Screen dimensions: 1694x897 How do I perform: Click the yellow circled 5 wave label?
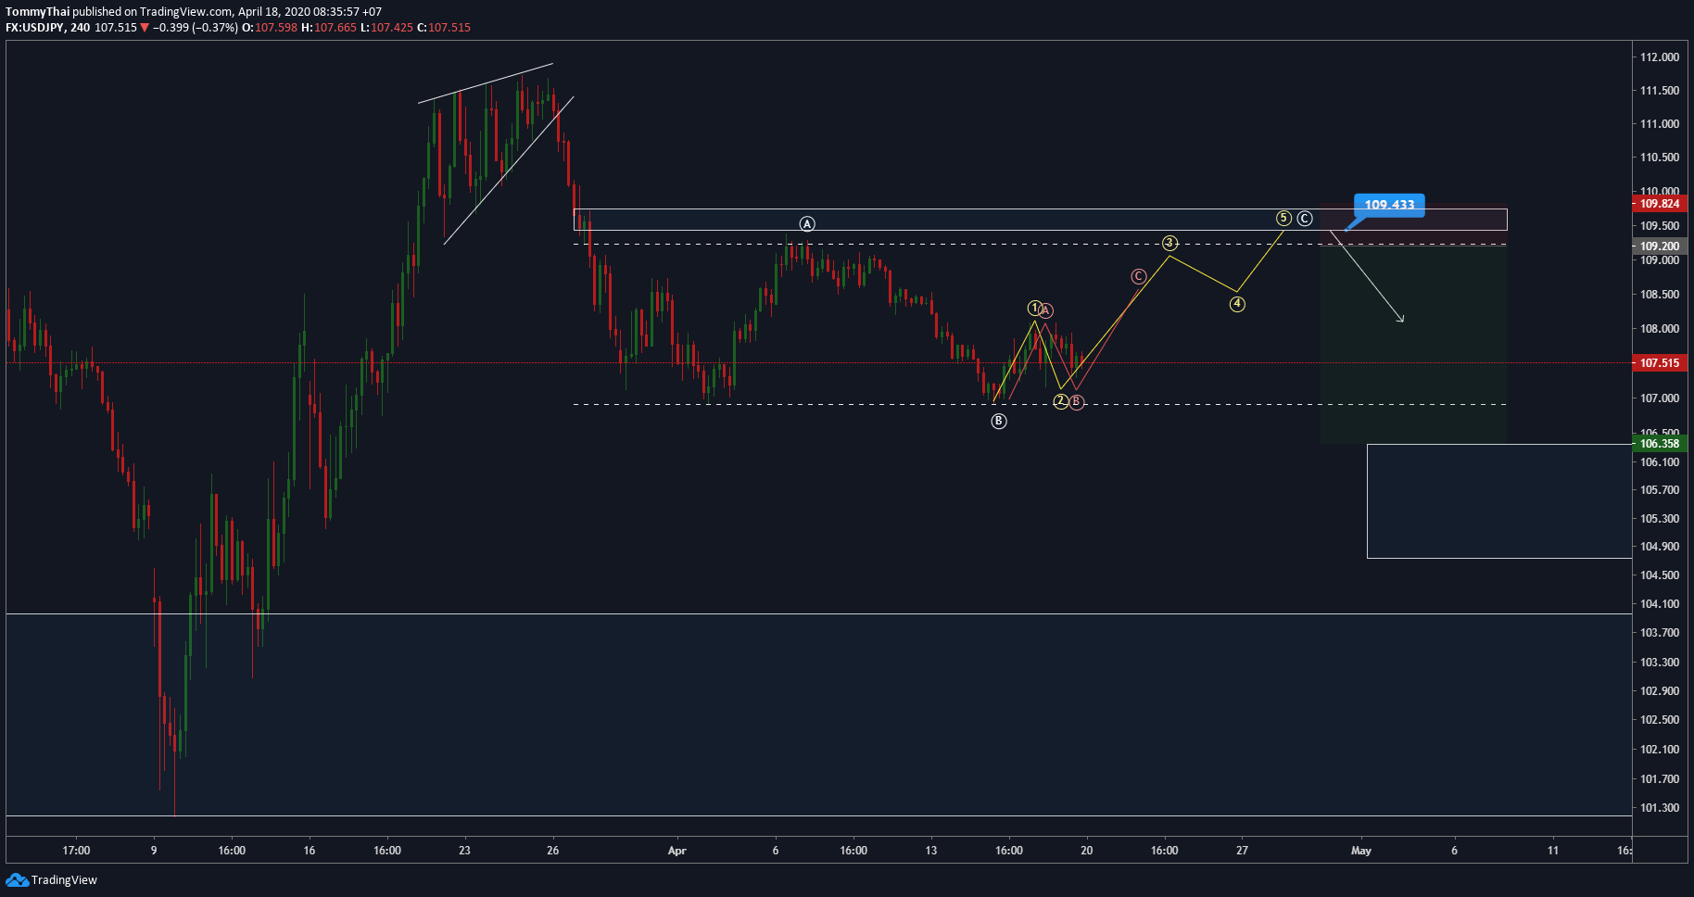[1283, 219]
